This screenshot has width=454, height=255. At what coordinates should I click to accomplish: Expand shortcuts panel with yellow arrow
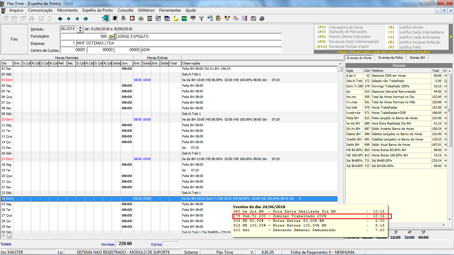(x=451, y=37)
